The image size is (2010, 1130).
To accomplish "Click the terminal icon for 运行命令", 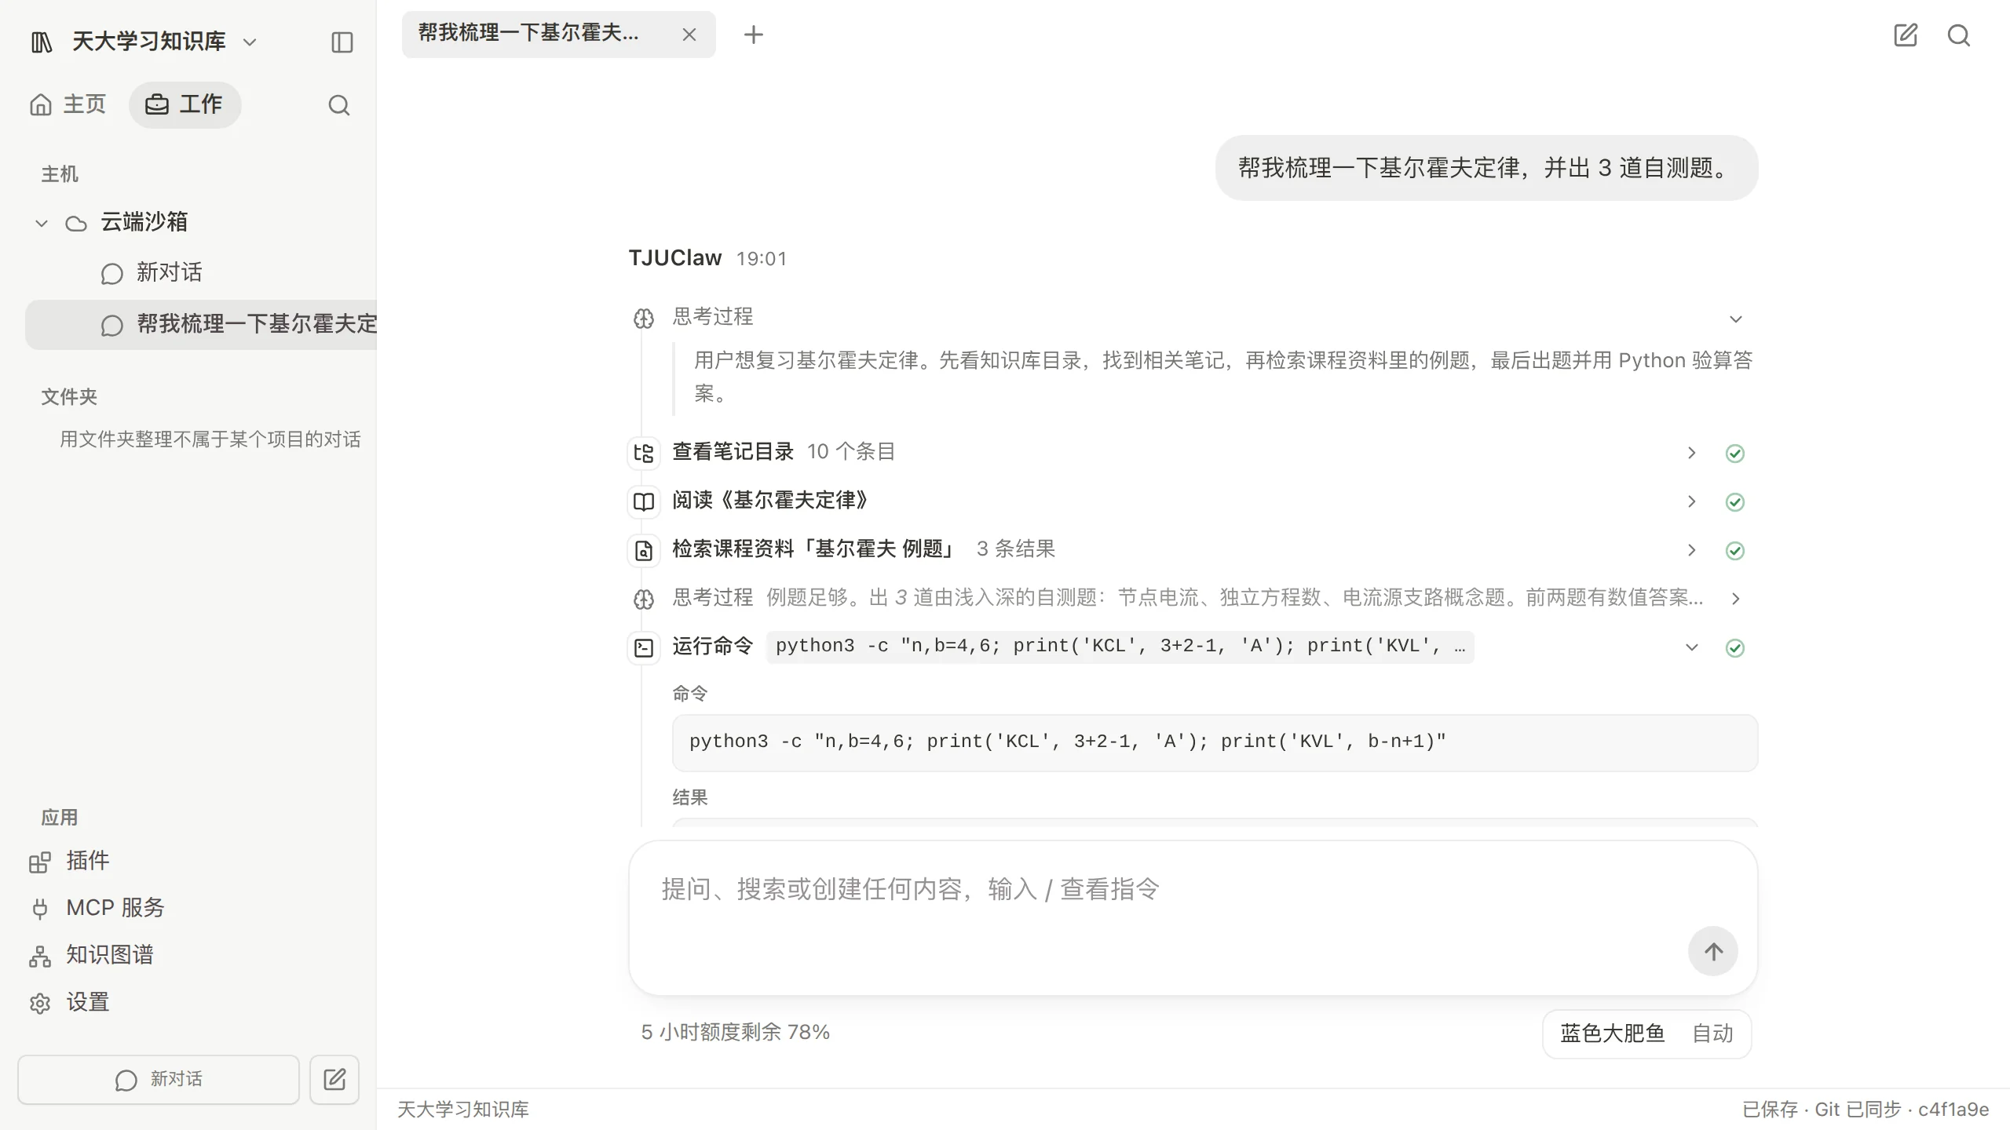I will coord(644,647).
